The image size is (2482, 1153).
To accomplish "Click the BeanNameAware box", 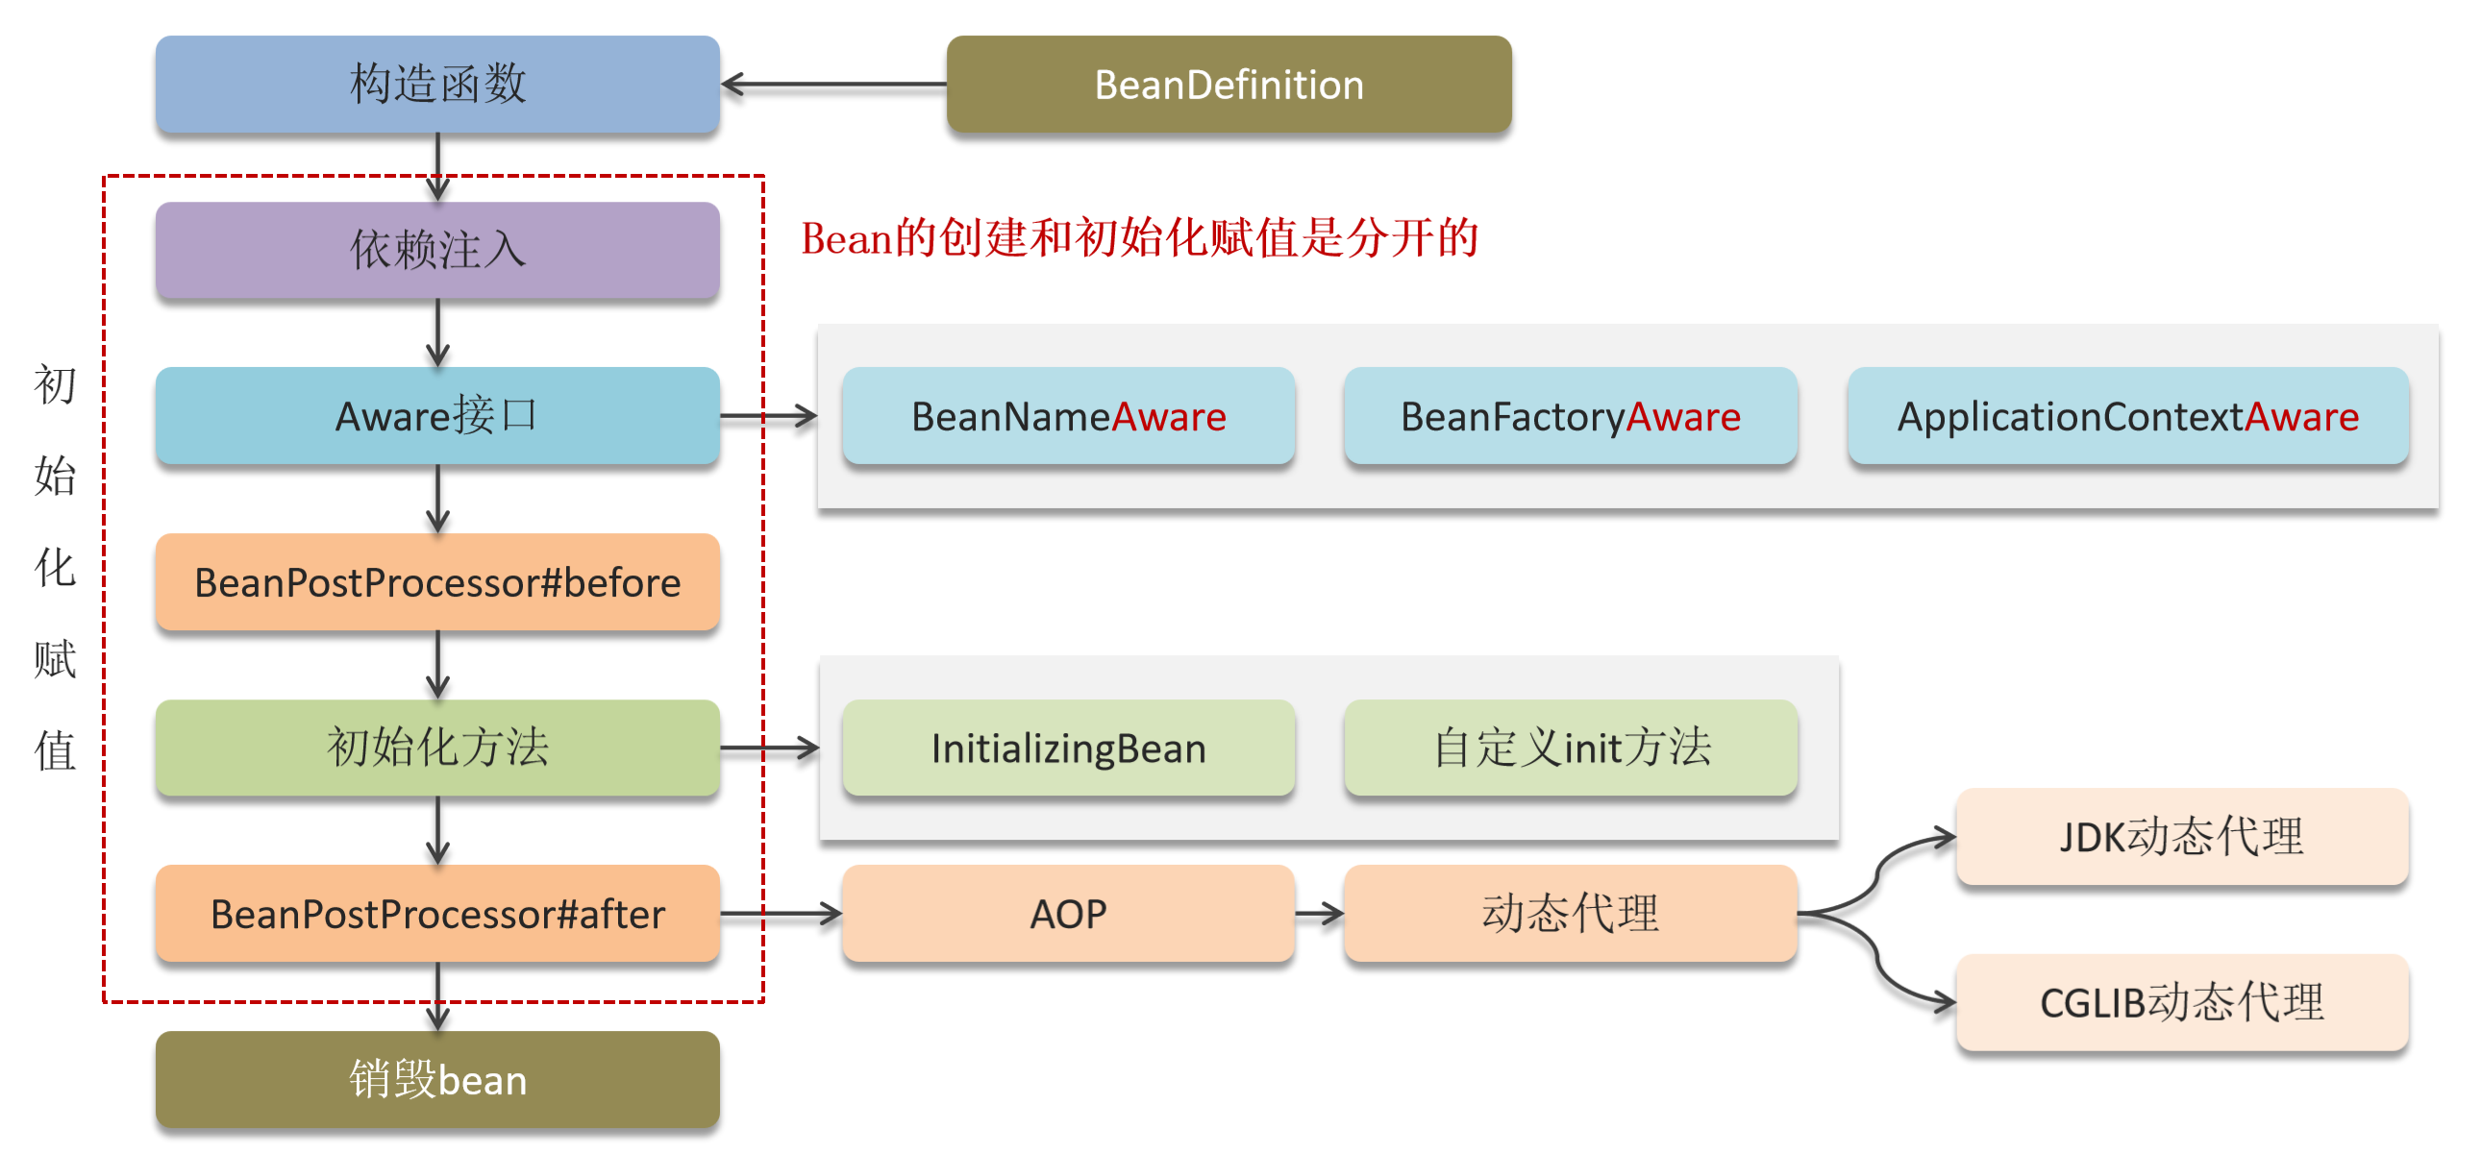I will click(x=1069, y=415).
